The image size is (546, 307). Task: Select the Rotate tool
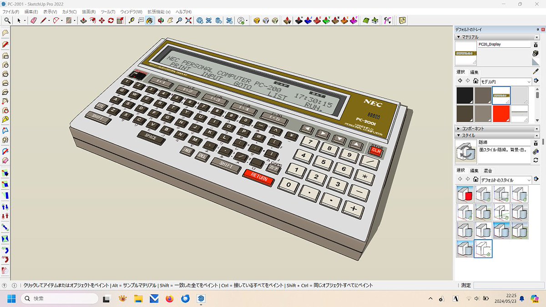tap(111, 20)
